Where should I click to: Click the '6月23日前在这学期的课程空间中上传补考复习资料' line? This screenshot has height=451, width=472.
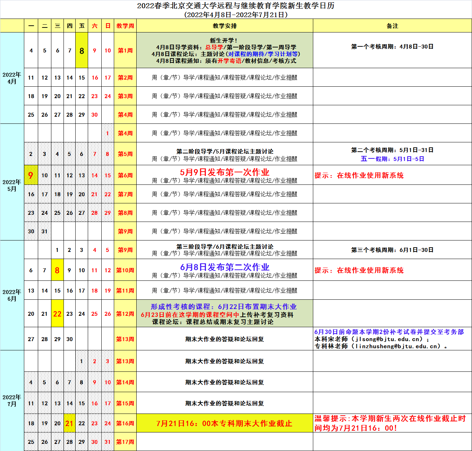217,315
